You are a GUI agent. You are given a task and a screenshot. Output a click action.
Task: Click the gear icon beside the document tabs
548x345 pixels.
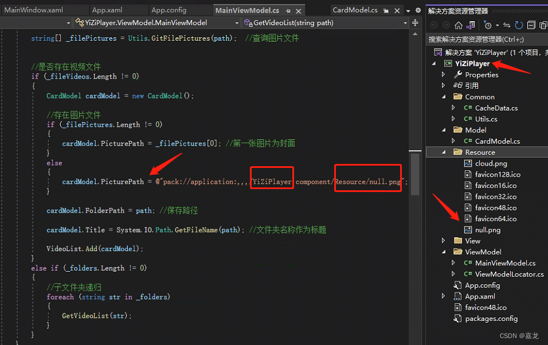418,10
